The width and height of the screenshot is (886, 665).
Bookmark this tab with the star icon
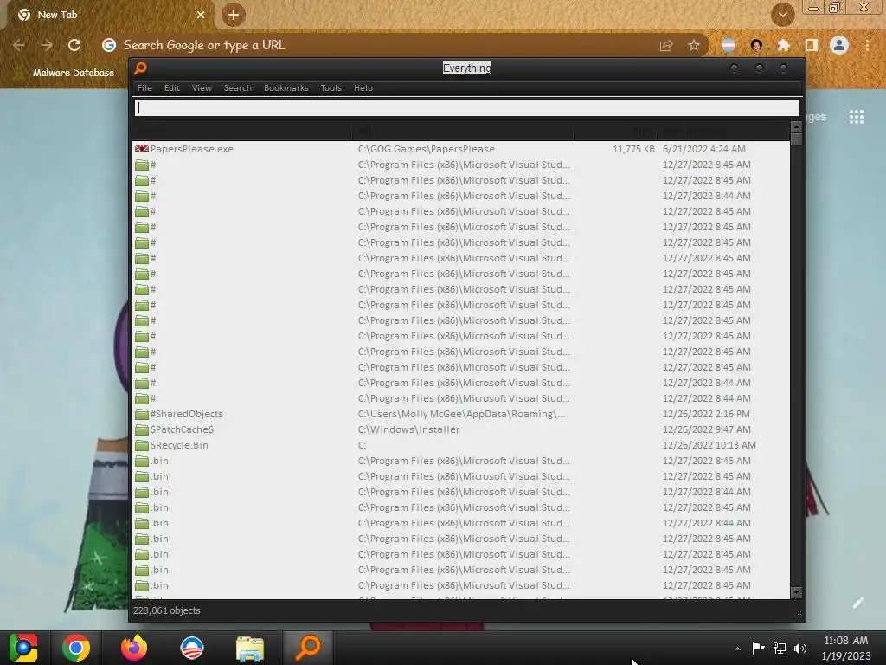coord(694,46)
